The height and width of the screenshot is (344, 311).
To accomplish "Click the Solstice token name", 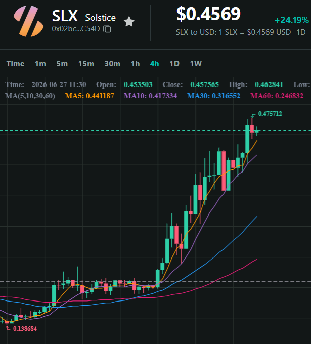I will (x=101, y=18).
